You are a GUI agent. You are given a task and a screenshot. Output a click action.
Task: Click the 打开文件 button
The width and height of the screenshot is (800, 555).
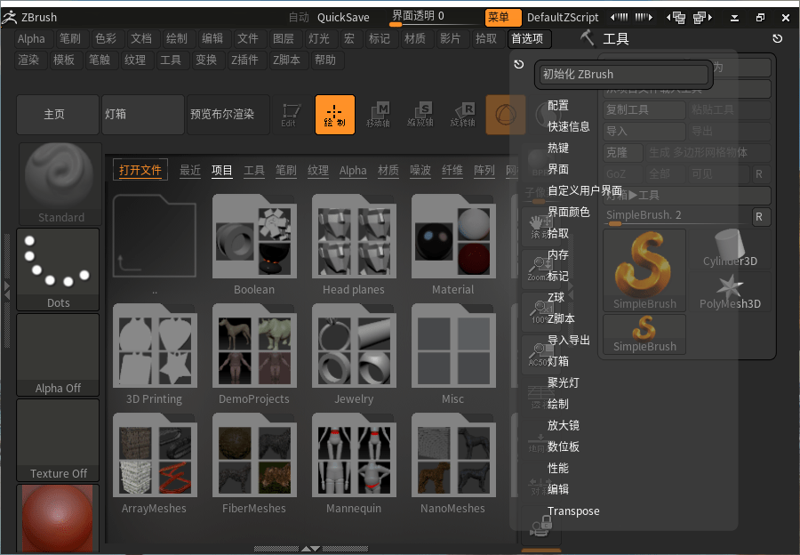coord(140,170)
